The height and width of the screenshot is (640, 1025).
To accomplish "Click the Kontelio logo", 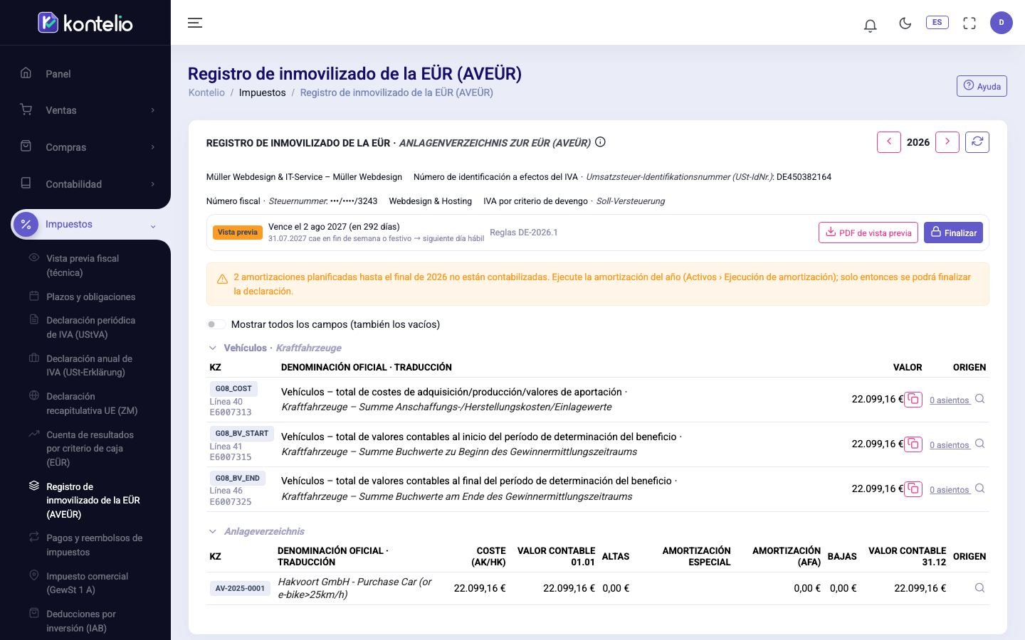I will pos(85,23).
